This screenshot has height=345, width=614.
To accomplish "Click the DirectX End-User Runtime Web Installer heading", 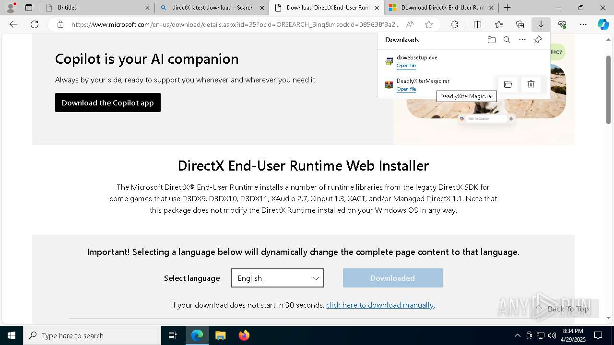I will pyautogui.click(x=303, y=166).
